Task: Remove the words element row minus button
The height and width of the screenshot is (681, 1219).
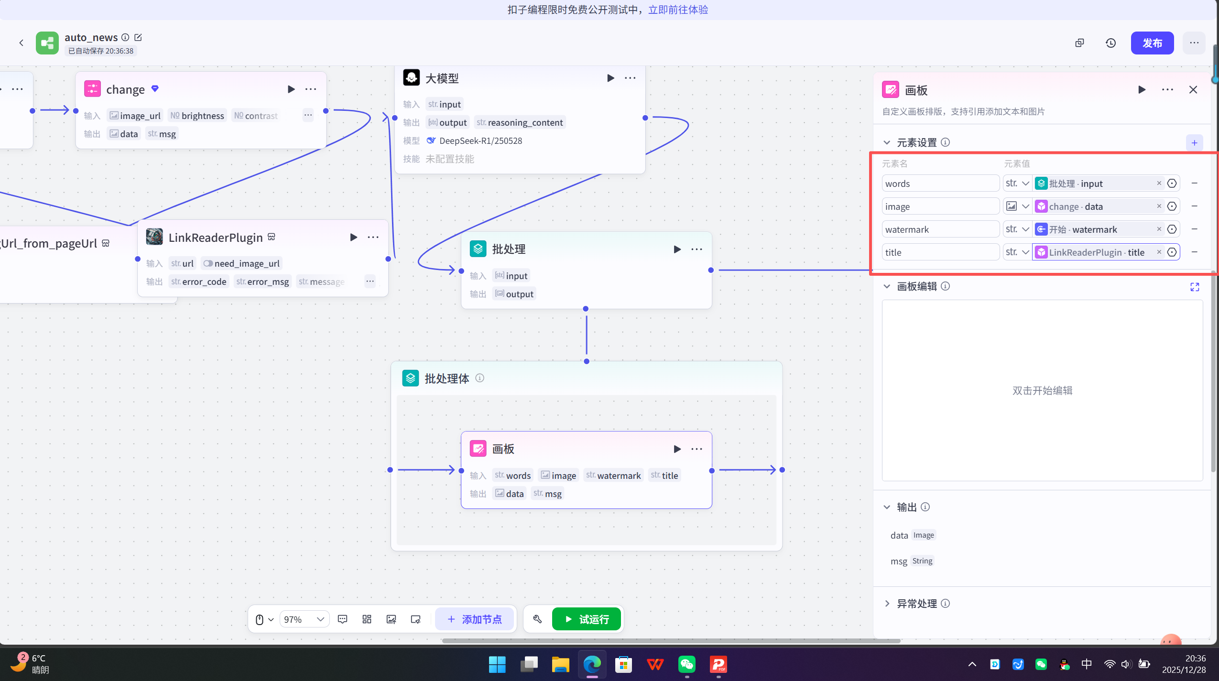Action: click(1194, 183)
